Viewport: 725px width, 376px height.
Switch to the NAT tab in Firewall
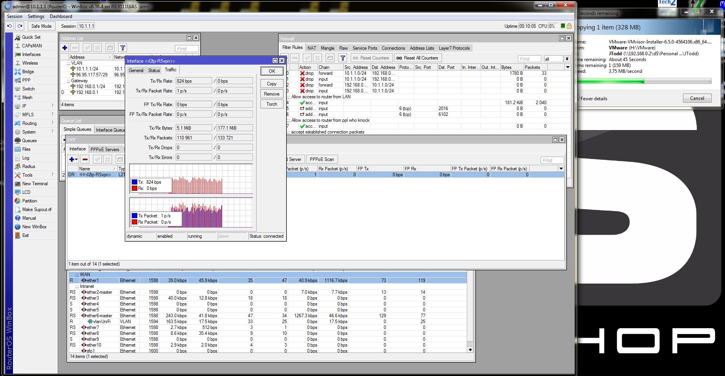311,48
